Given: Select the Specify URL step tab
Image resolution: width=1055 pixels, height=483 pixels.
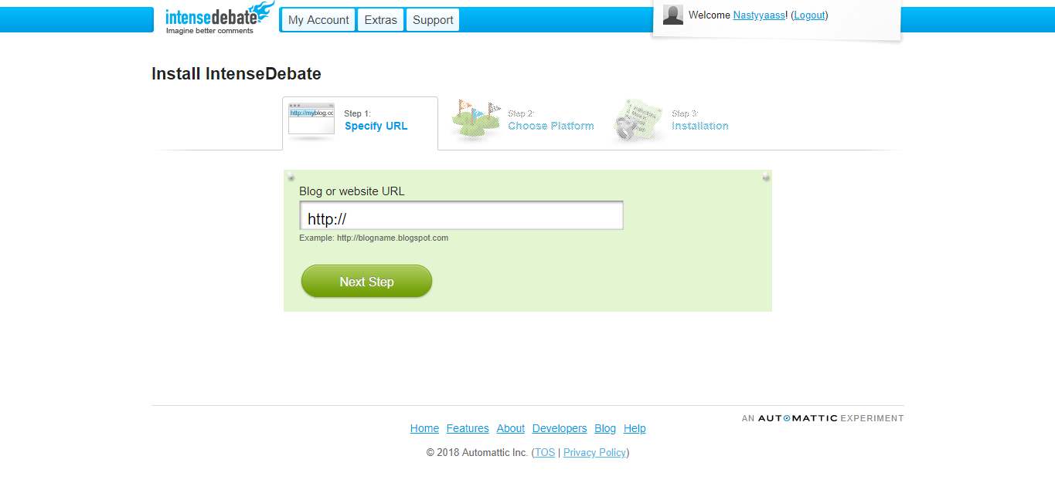Looking at the screenshot, I should (360, 123).
